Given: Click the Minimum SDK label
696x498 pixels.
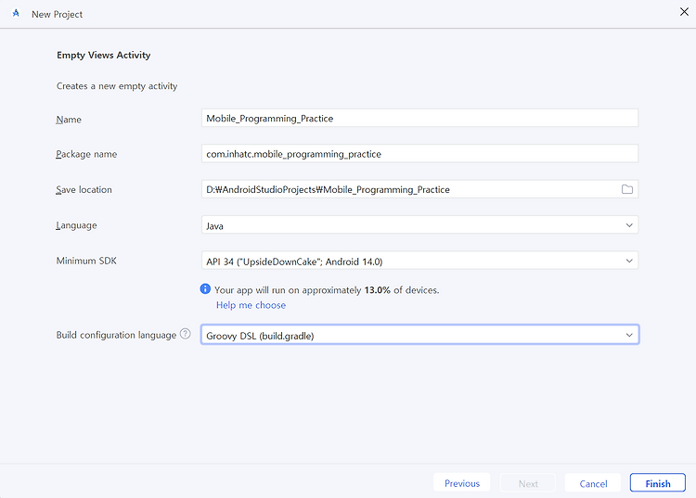Looking at the screenshot, I should pyautogui.click(x=86, y=261).
